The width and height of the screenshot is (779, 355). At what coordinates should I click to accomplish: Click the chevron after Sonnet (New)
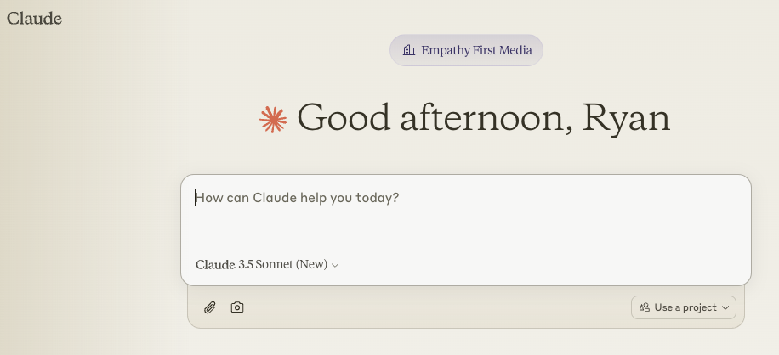(335, 265)
